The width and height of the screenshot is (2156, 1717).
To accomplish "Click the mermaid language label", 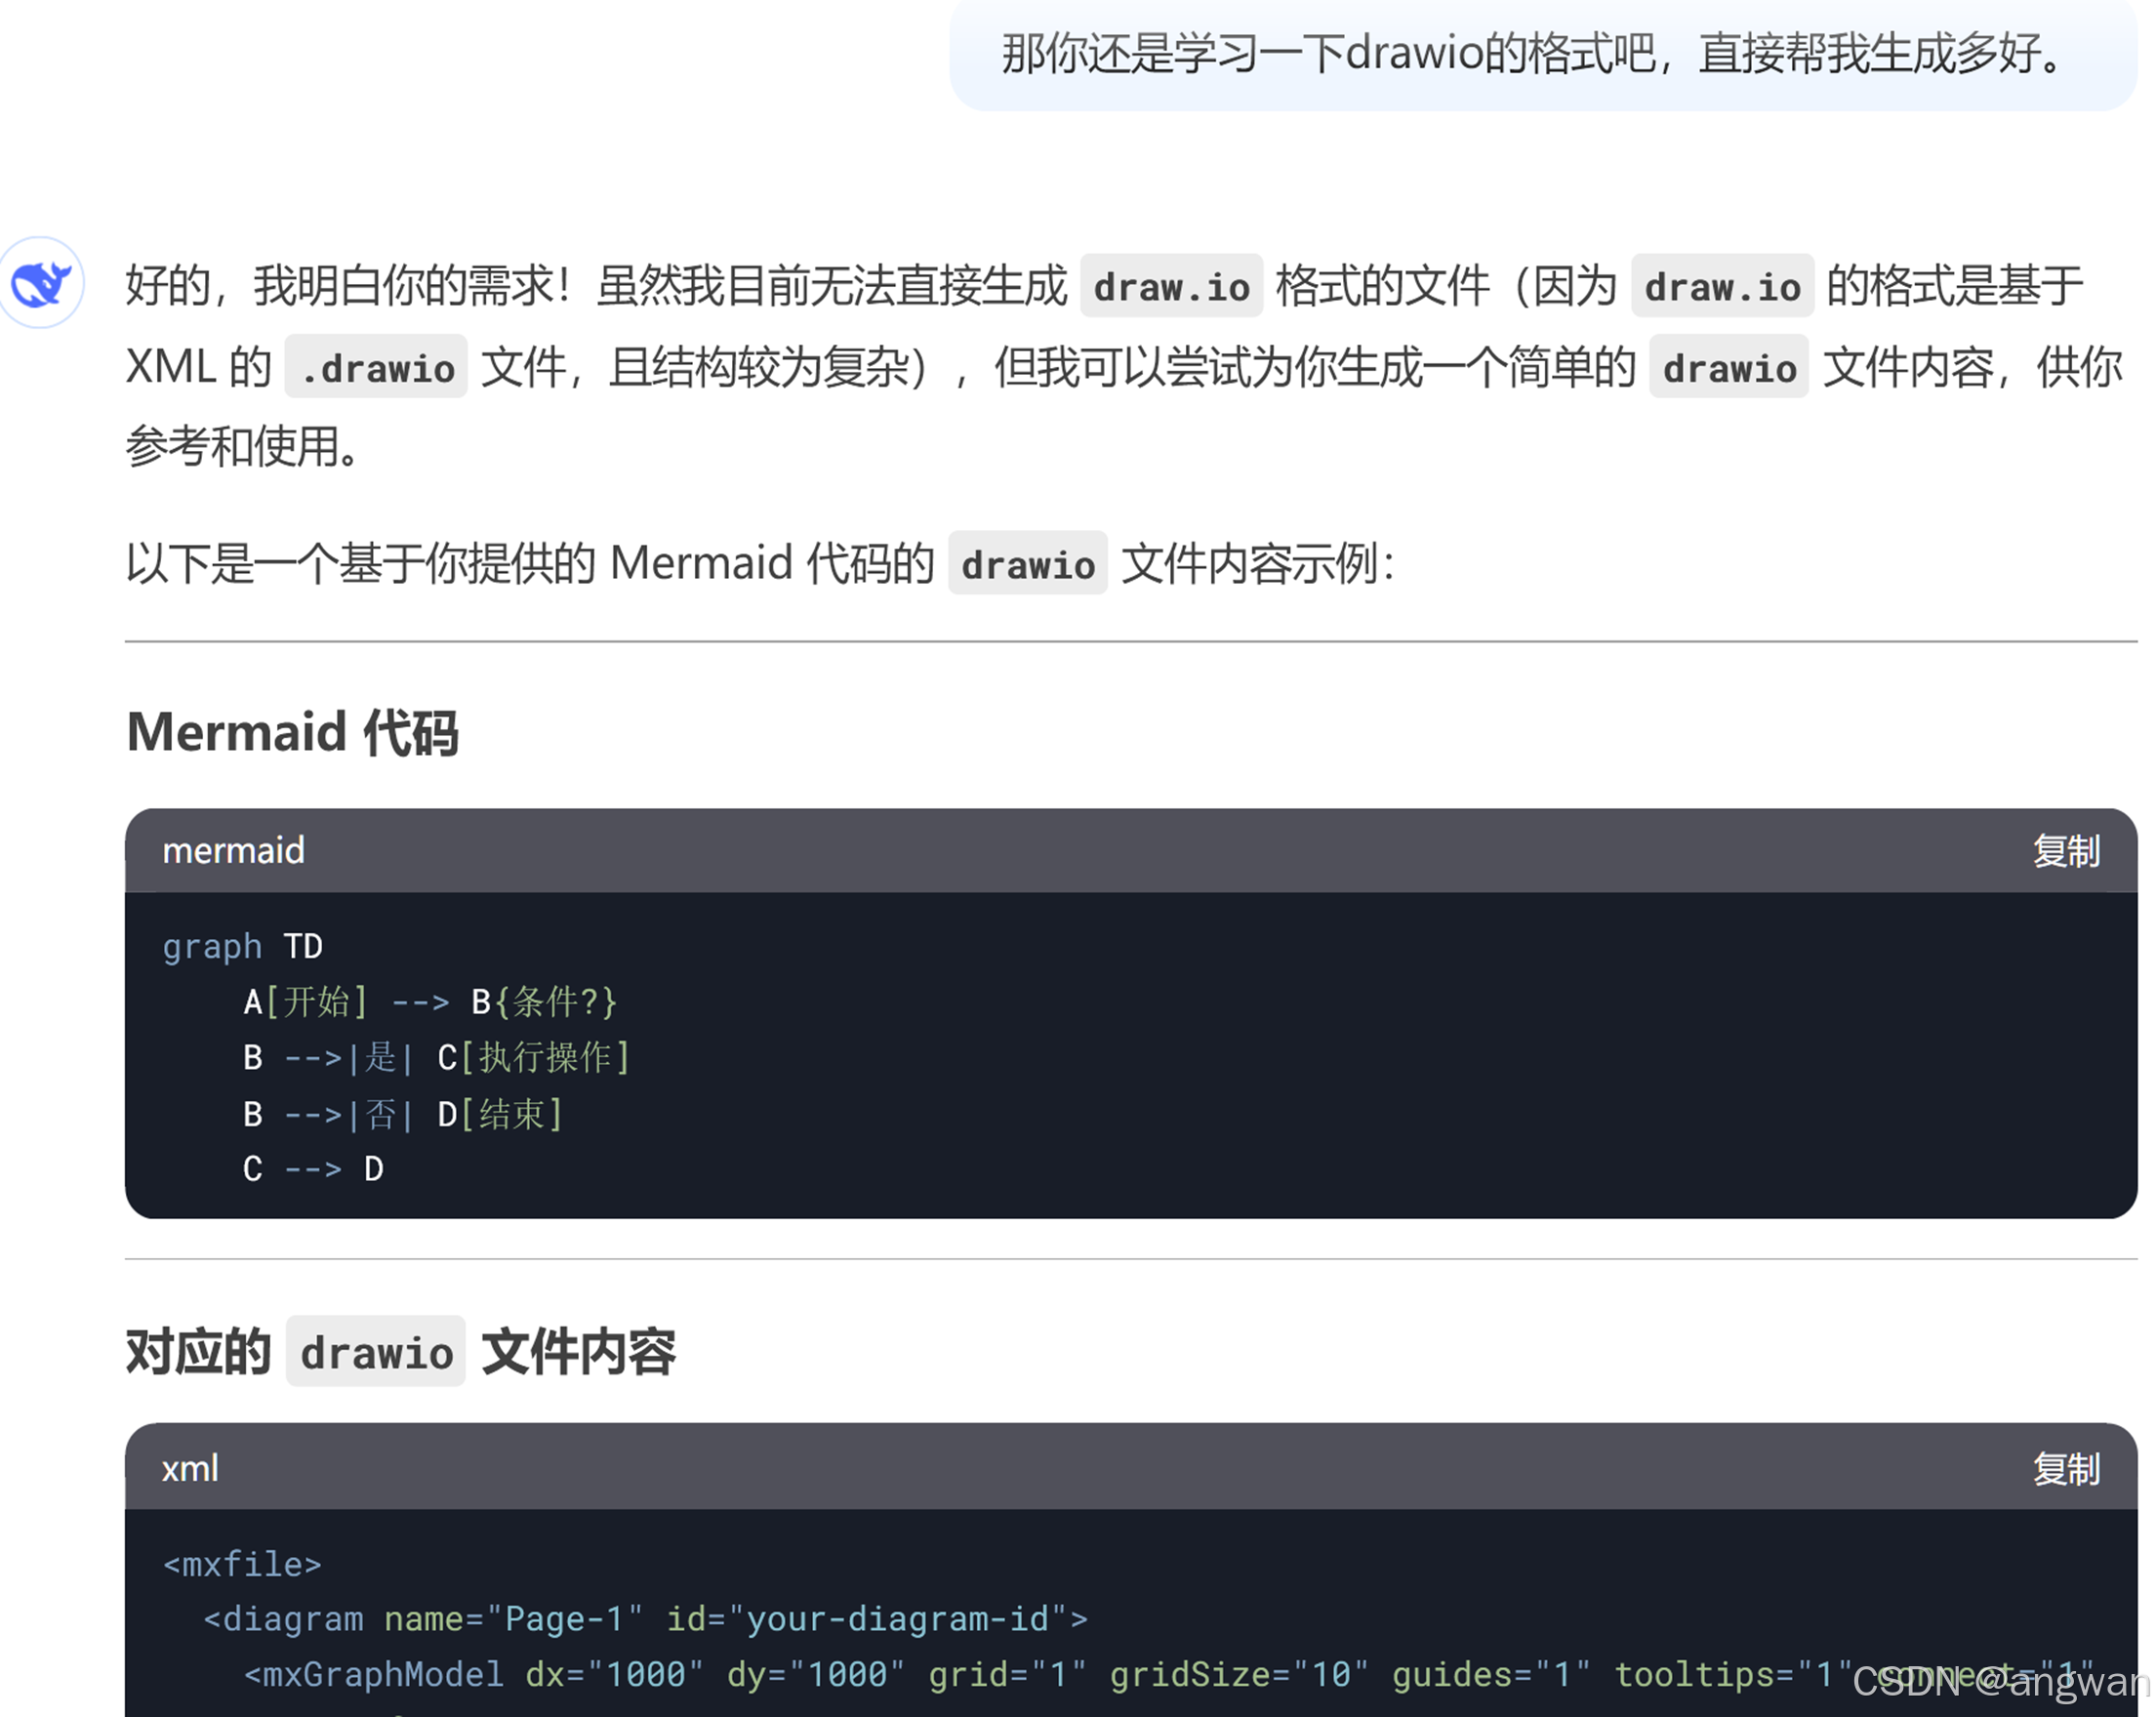I will click(x=233, y=851).
